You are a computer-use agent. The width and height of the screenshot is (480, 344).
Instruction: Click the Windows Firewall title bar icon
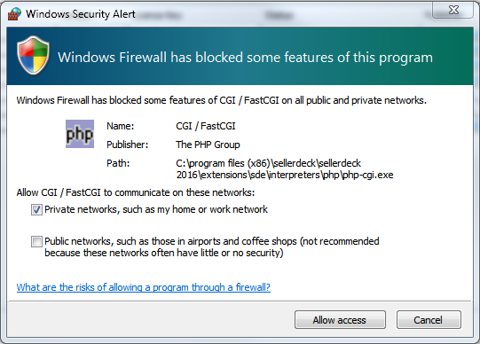point(14,14)
